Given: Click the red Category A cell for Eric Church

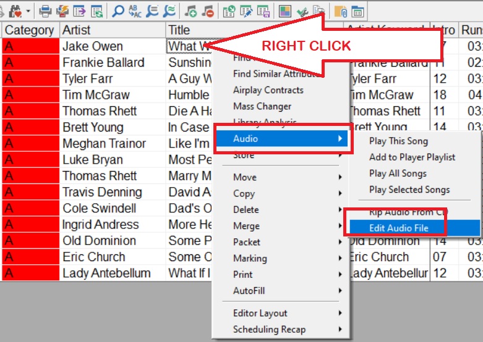Looking at the screenshot, I should click(x=30, y=257).
